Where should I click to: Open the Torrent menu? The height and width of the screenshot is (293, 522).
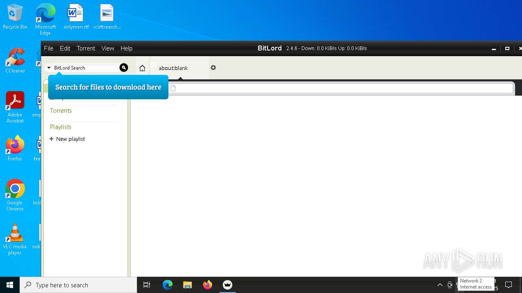pos(86,48)
